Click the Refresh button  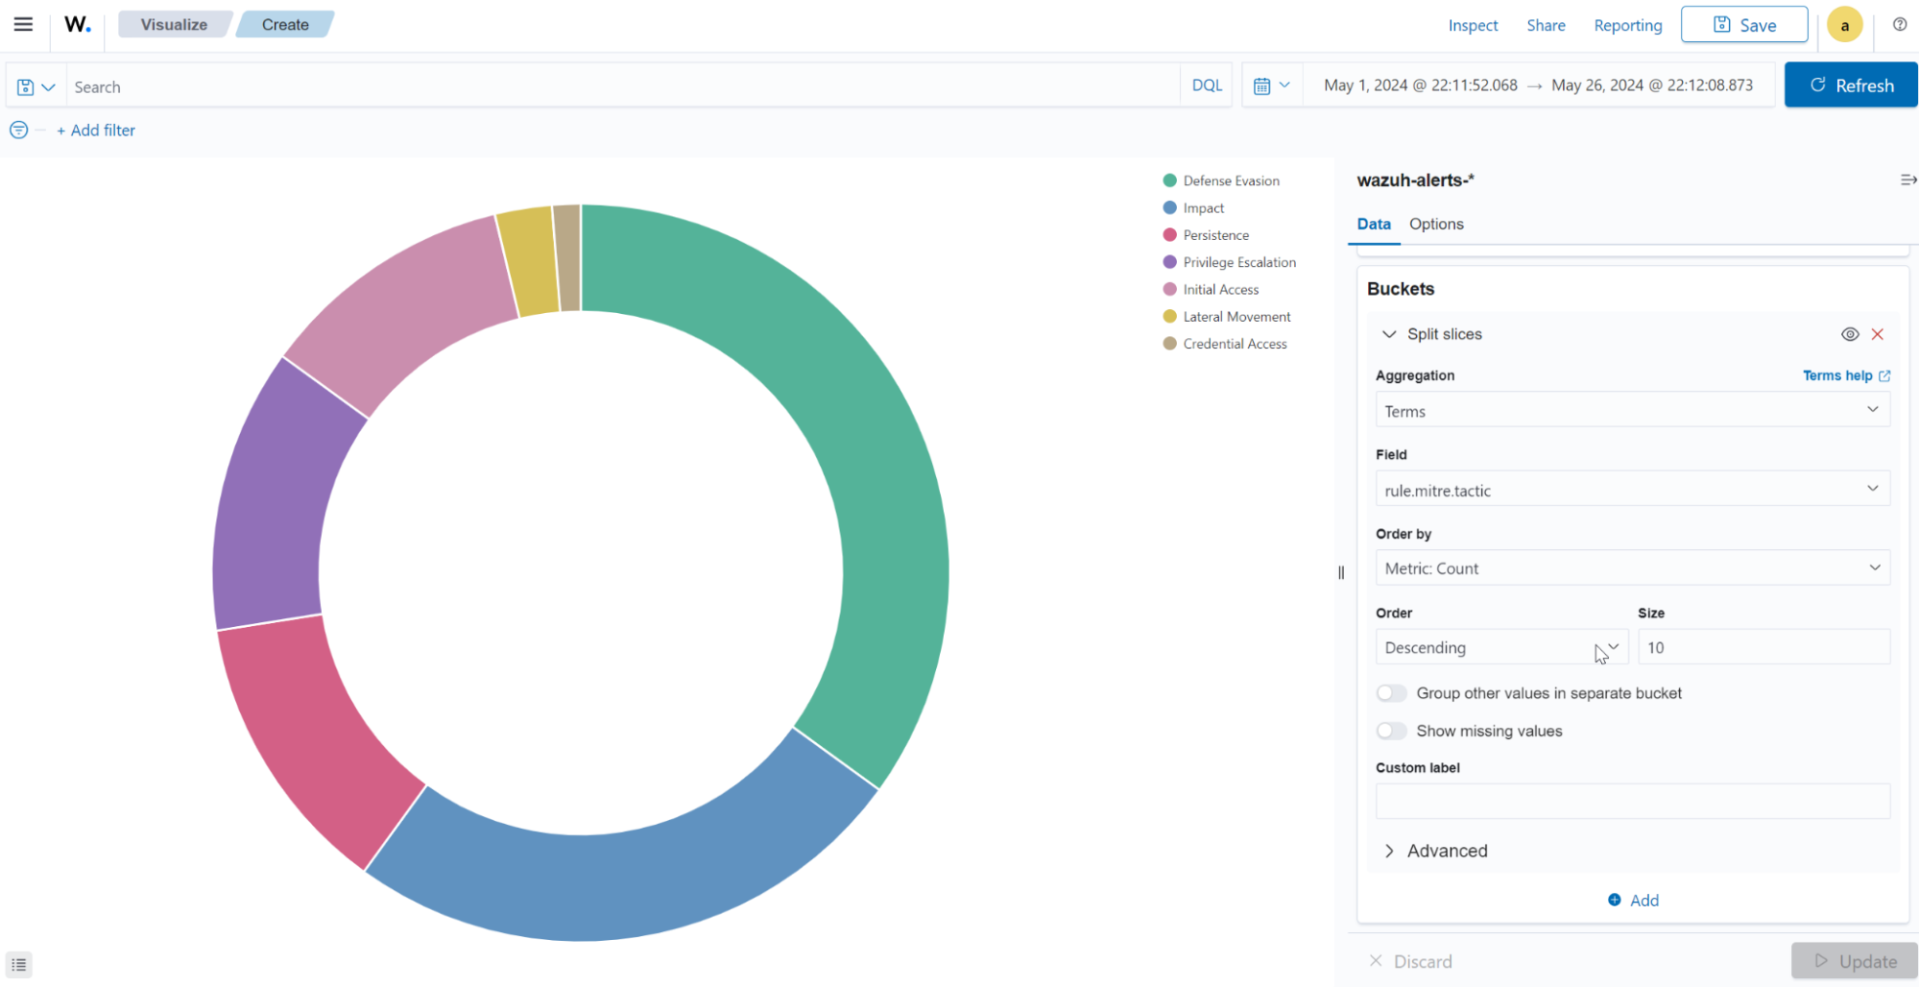pyautogui.click(x=1850, y=84)
